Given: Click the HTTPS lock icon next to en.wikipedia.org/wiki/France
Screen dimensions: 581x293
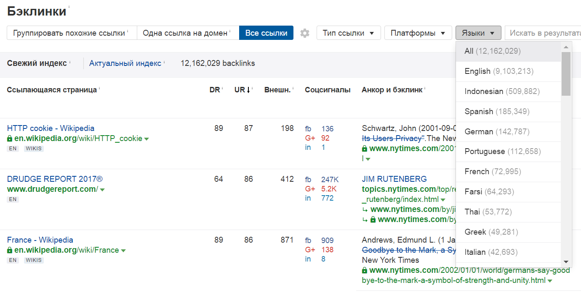Looking at the screenshot, I should tap(9, 250).
